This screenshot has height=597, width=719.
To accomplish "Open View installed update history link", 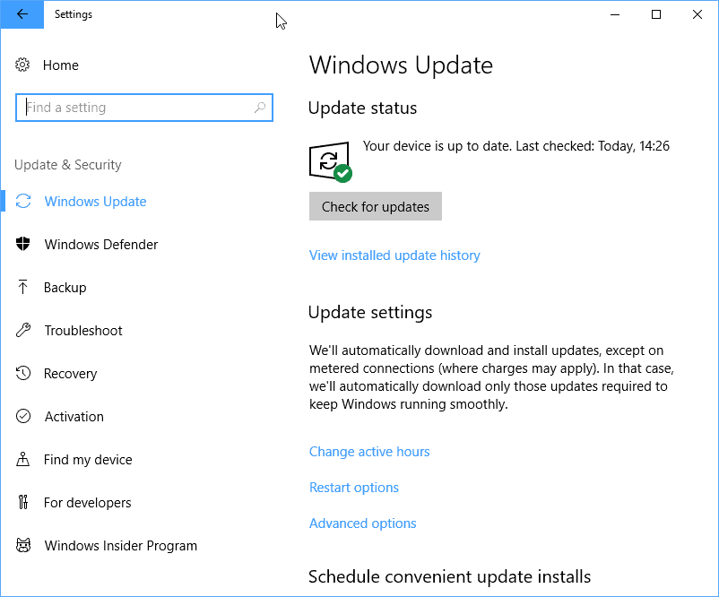I will click(394, 255).
